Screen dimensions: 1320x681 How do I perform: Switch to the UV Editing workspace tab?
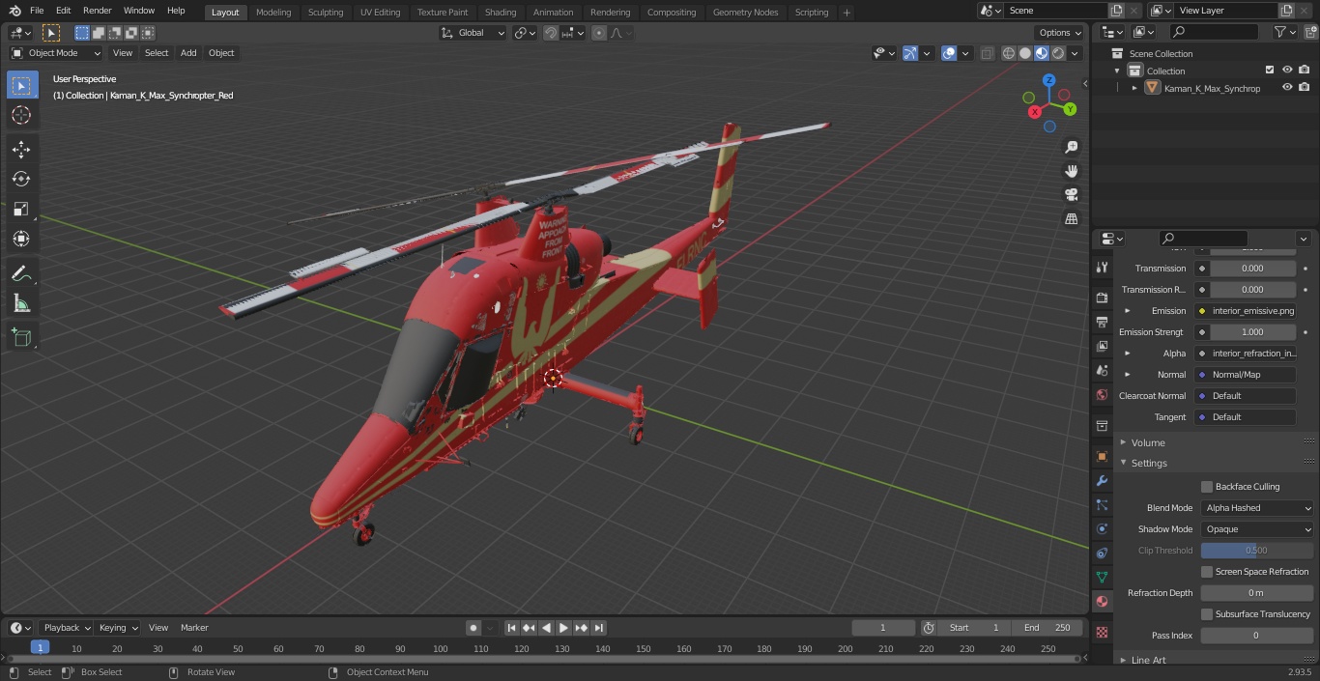(x=380, y=12)
